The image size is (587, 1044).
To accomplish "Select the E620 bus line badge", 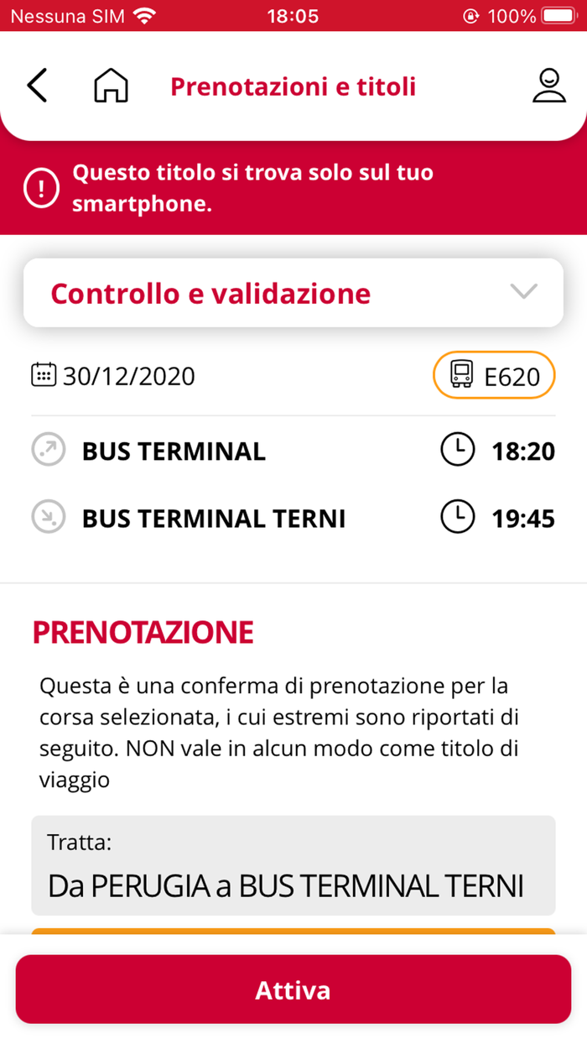I will [495, 375].
